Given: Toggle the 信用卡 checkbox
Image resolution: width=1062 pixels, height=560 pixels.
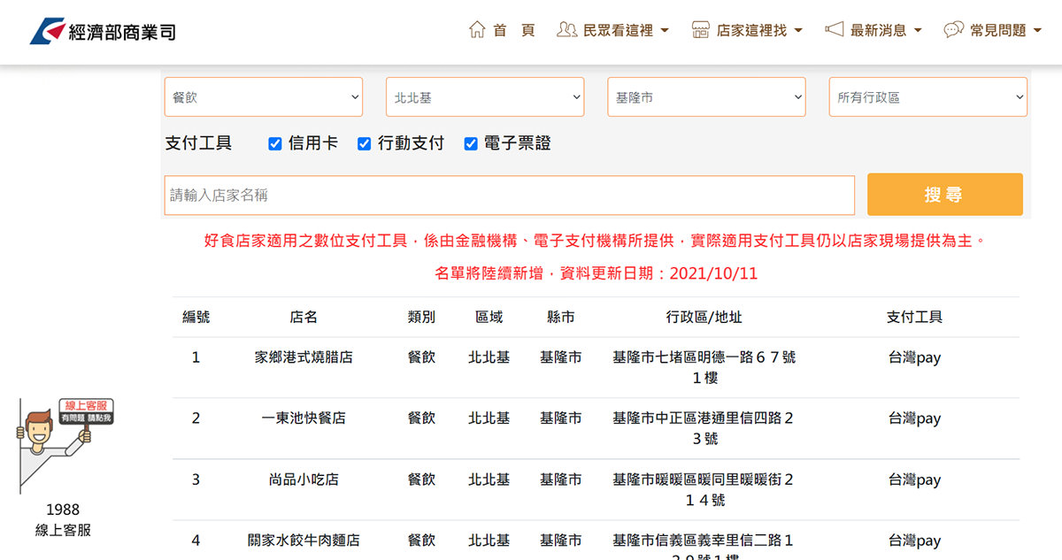Looking at the screenshot, I should pos(275,144).
